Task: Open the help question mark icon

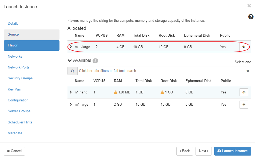Action: pos(251,17)
